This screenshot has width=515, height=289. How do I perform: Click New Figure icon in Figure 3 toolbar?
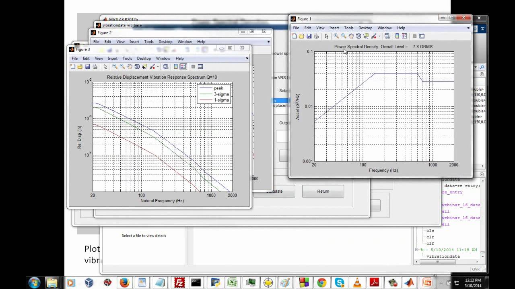coord(73,67)
